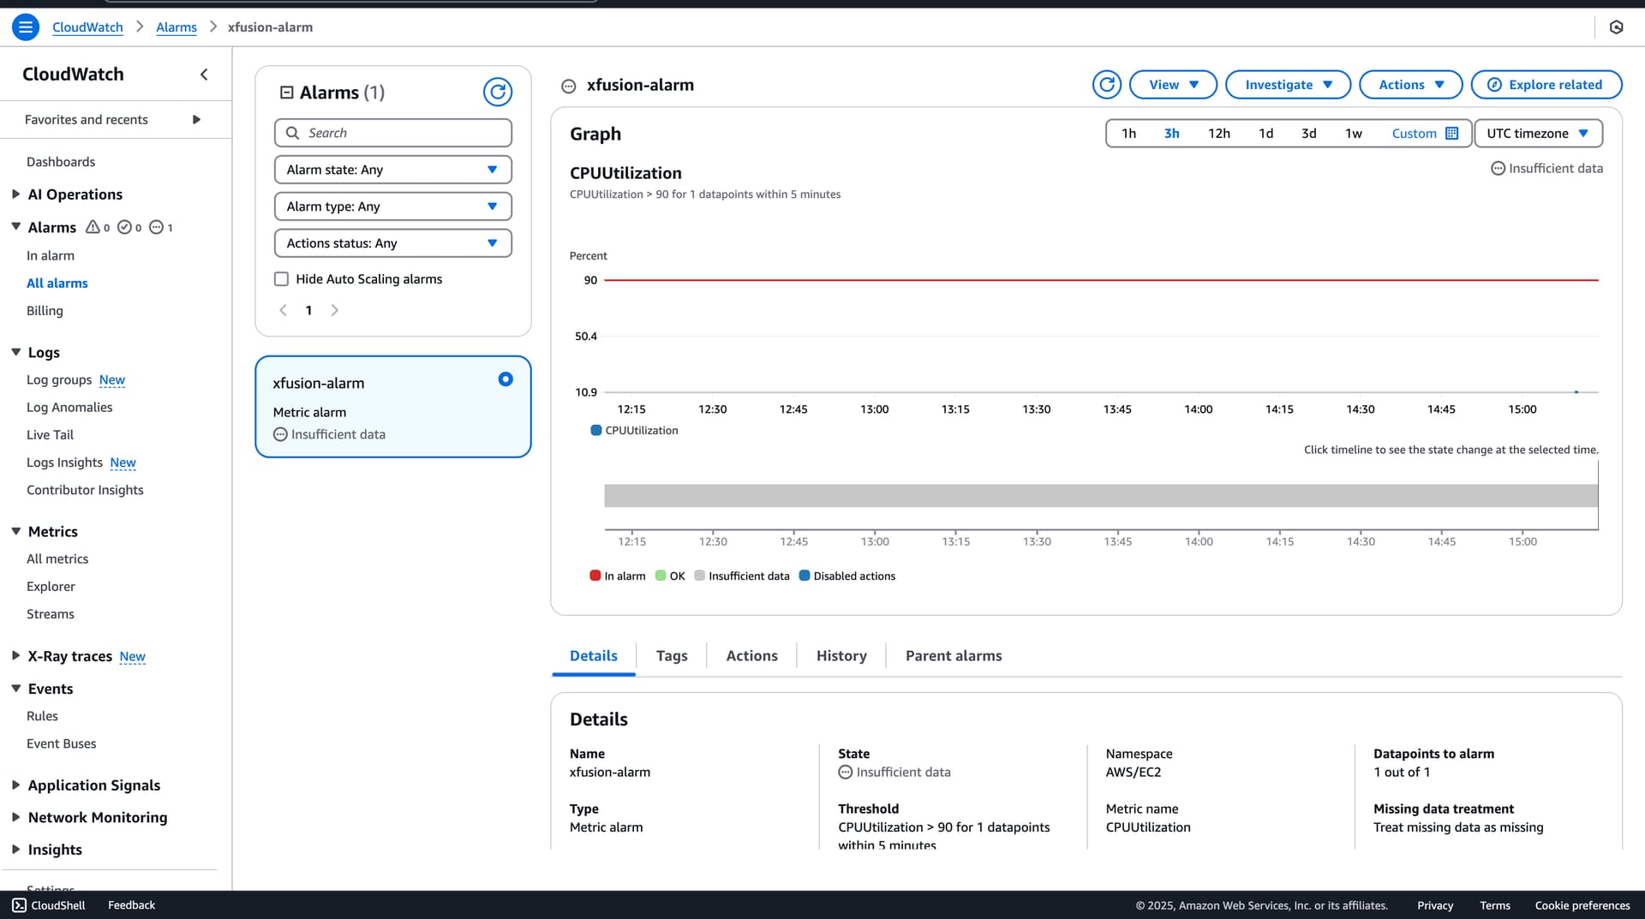Click the top-right console settings hexagon icon

(x=1616, y=27)
